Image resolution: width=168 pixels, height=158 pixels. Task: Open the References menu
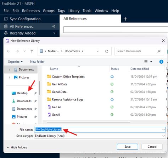(31, 11)
